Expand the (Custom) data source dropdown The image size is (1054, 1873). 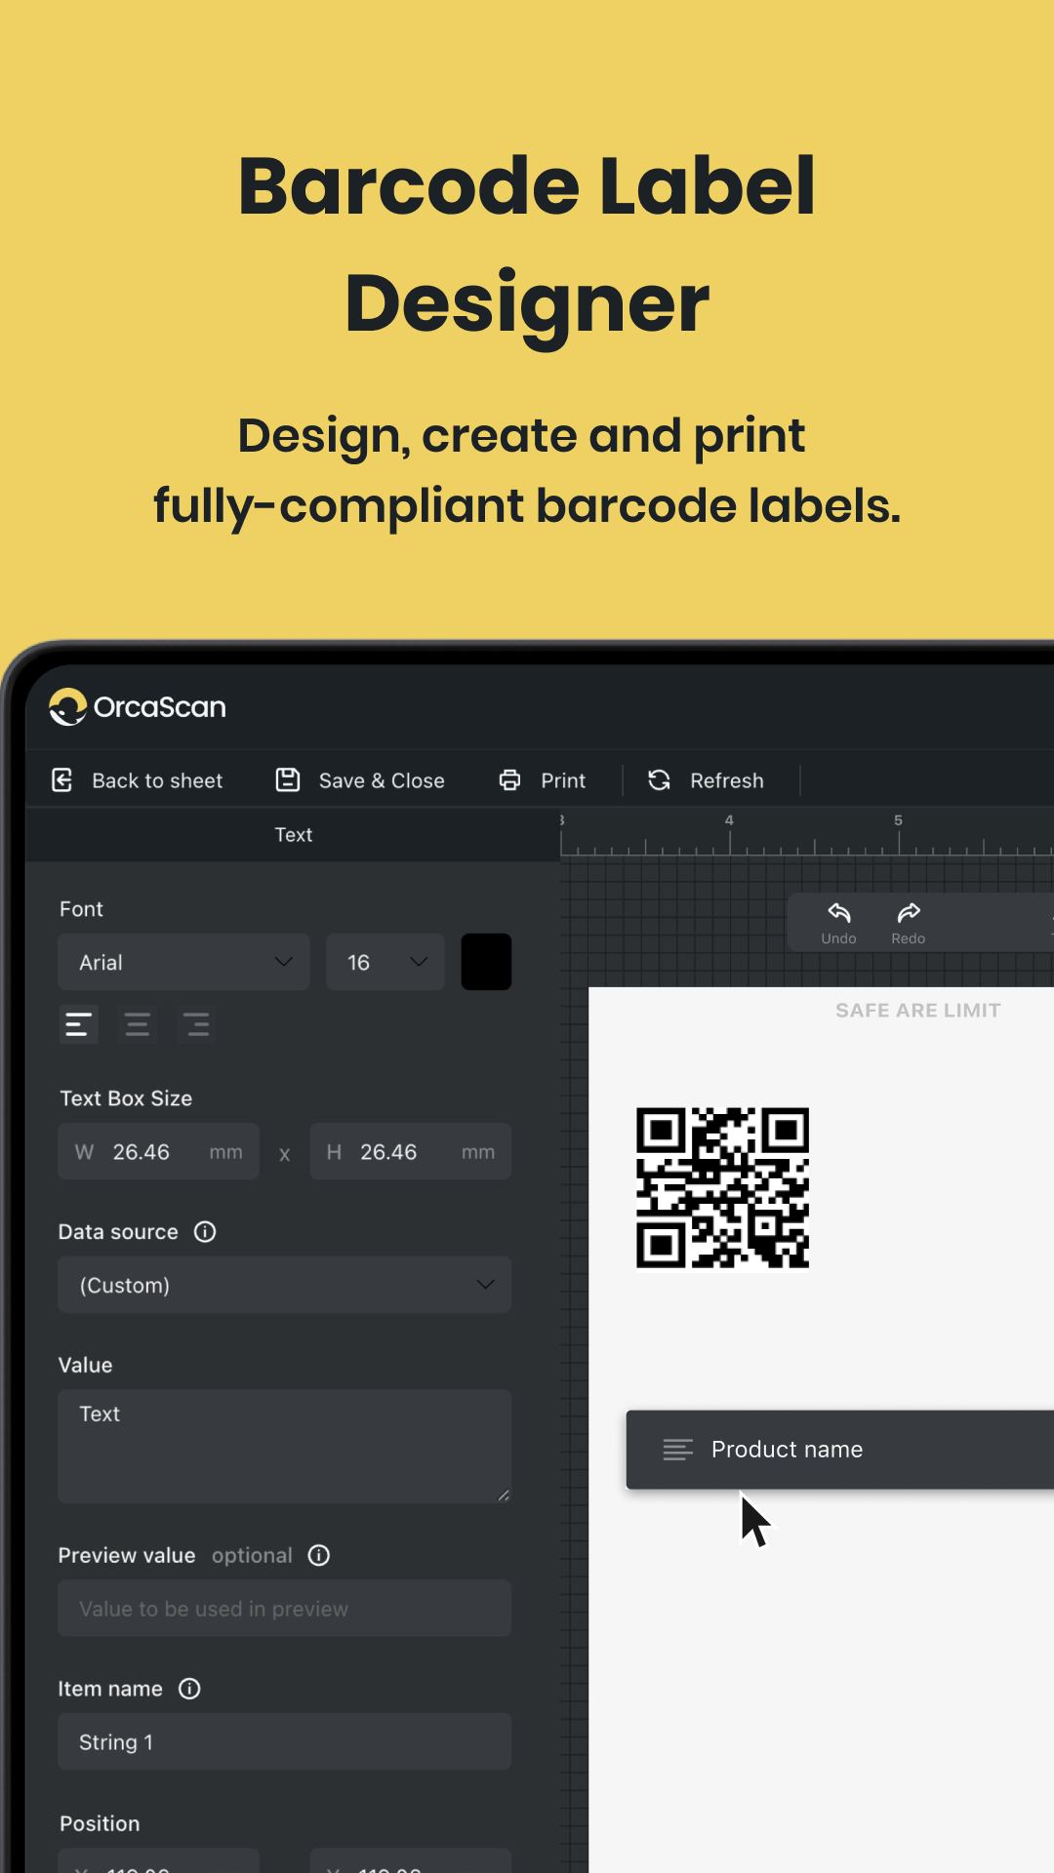pyautogui.click(x=285, y=1285)
